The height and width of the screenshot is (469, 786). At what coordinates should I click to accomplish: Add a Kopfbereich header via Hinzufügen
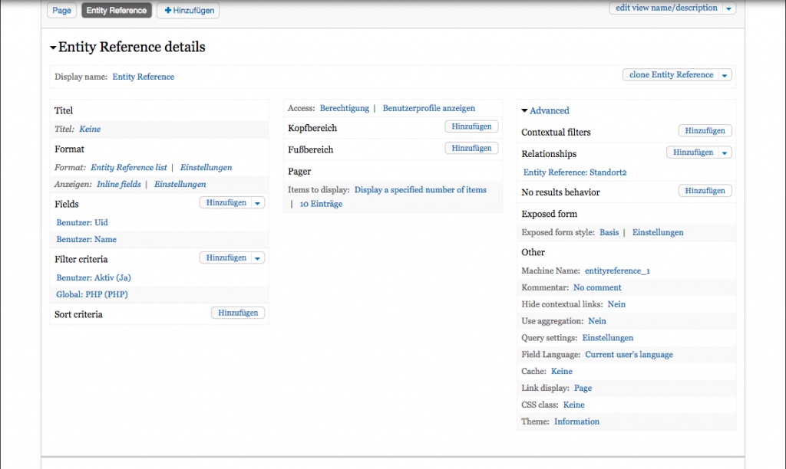click(471, 127)
